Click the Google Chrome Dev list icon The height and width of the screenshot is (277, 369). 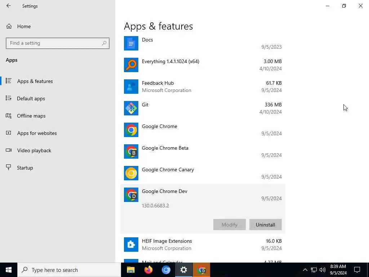coord(131,195)
